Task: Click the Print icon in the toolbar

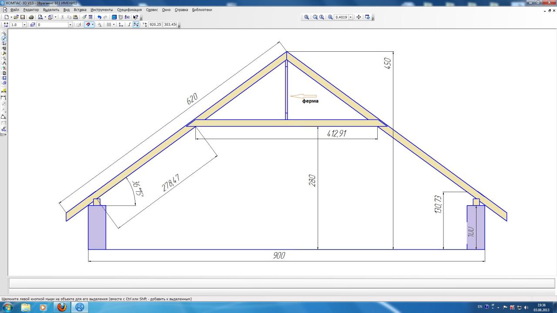Action: pyautogui.click(x=31, y=17)
